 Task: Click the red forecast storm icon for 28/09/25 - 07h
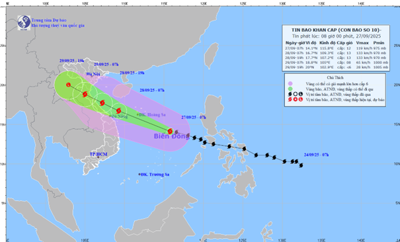[118, 110]
